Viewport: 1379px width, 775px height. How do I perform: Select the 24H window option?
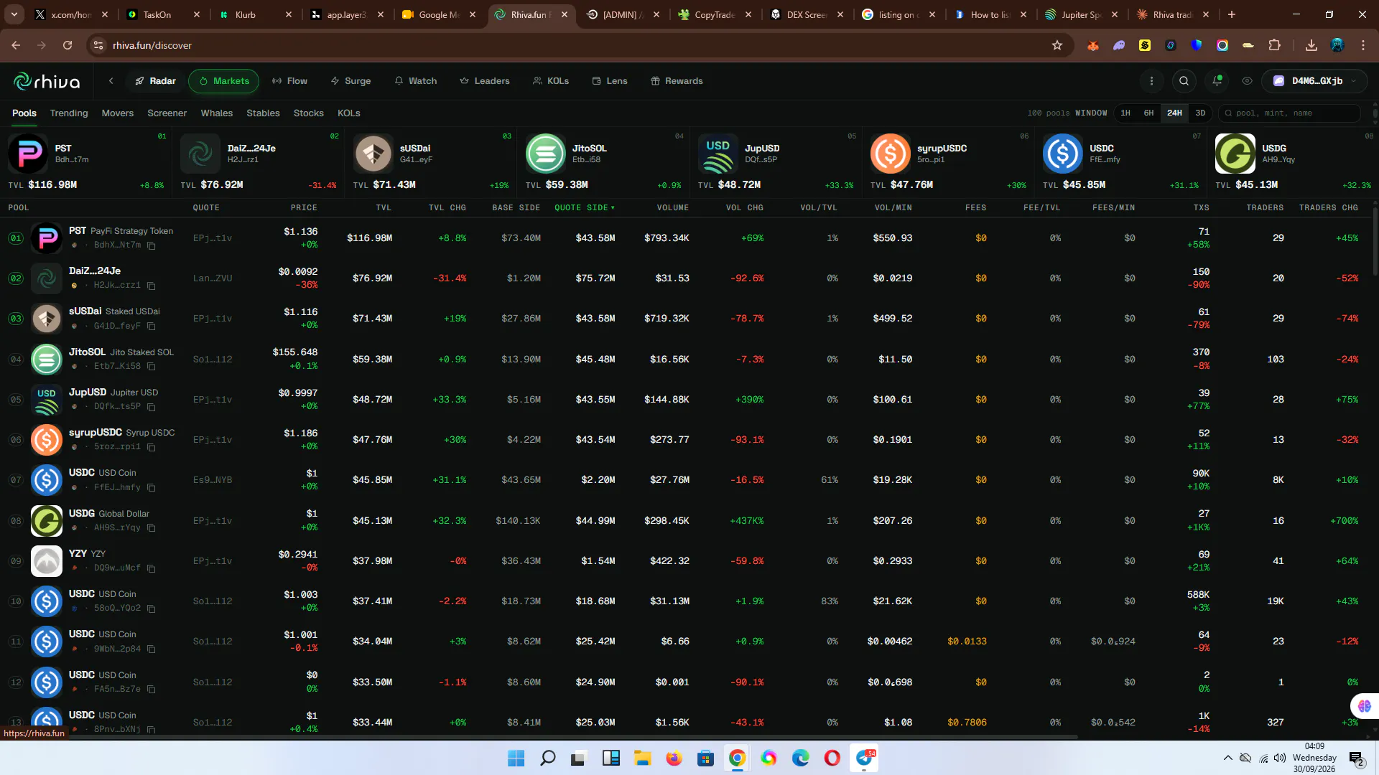[1174, 113]
